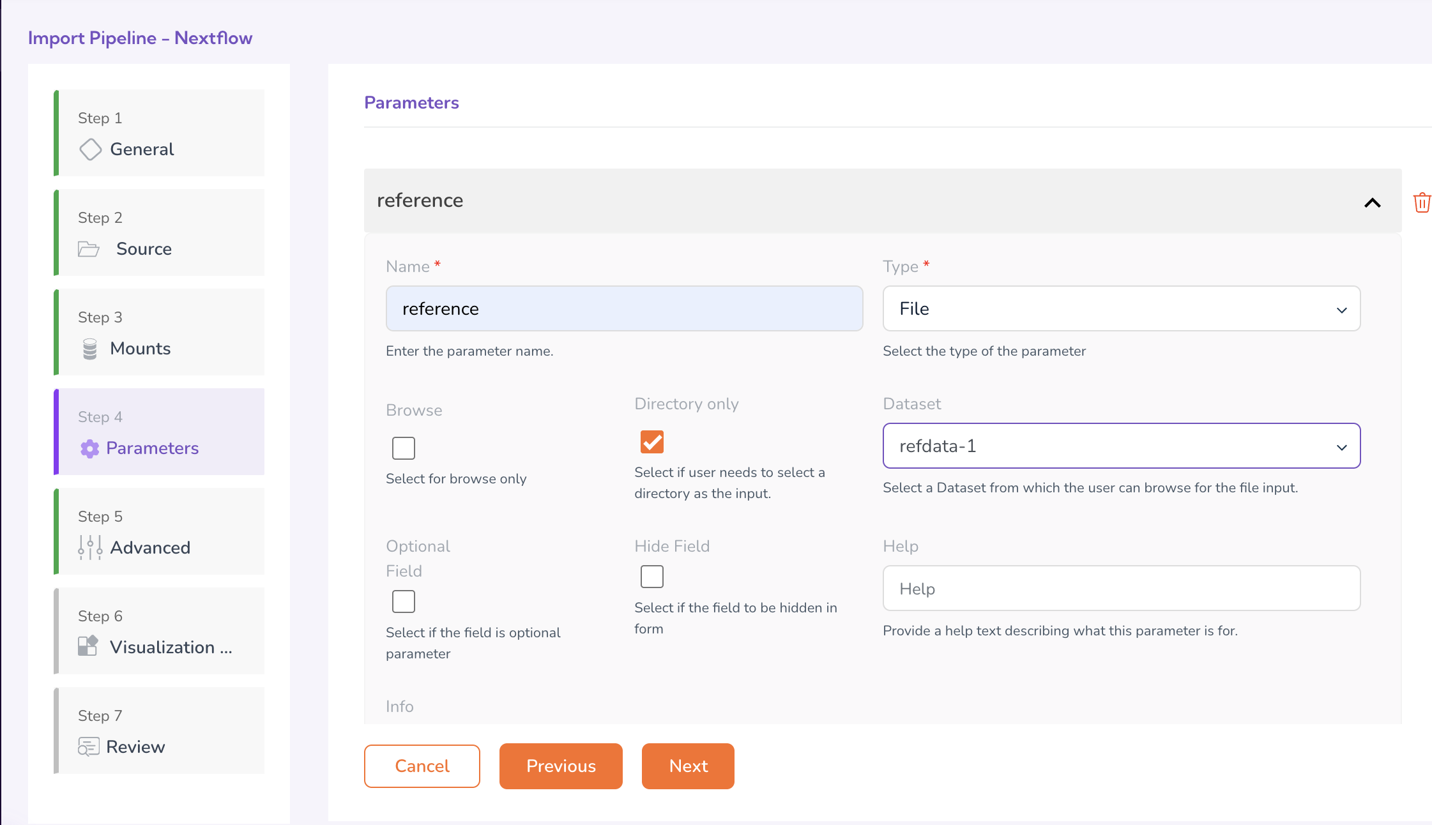Click the Visualization step icon

click(88, 646)
